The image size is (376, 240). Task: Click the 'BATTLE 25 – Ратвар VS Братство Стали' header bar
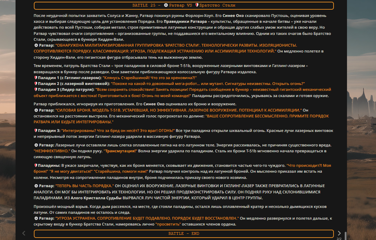(184, 6)
